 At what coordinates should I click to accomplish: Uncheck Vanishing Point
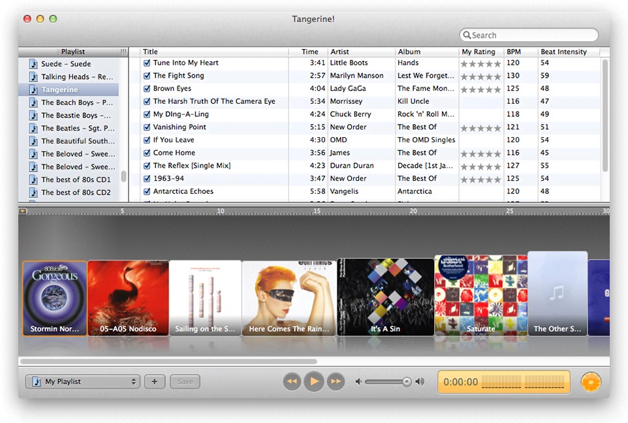click(x=147, y=127)
